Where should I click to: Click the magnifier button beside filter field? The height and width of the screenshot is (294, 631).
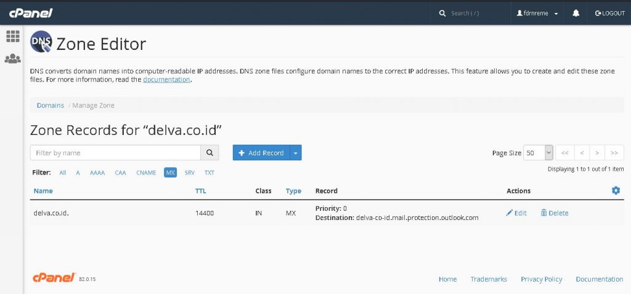tap(210, 153)
